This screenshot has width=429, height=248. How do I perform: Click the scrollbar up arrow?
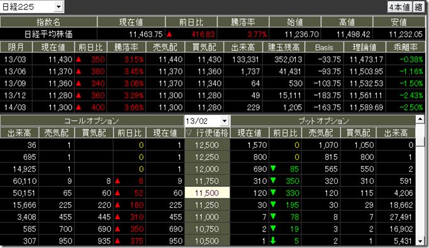[x=420, y=119]
